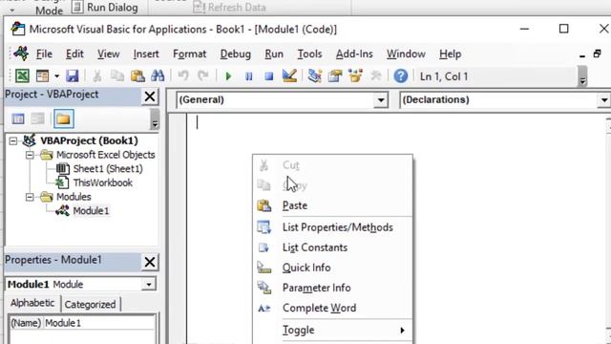The width and height of the screenshot is (611, 344).
Task: Open the Tools menu
Action: [309, 54]
